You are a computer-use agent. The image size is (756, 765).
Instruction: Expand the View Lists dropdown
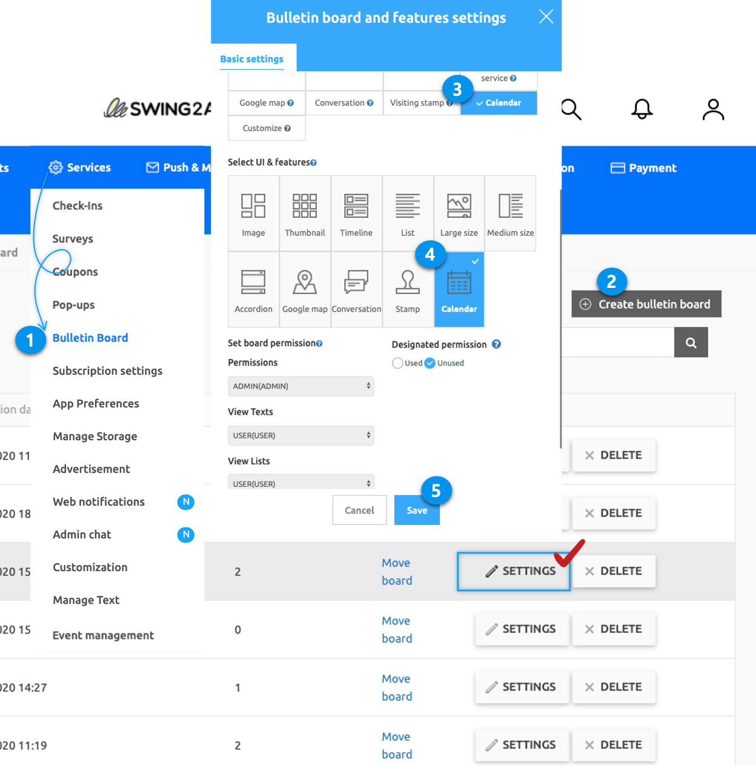(x=300, y=483)
